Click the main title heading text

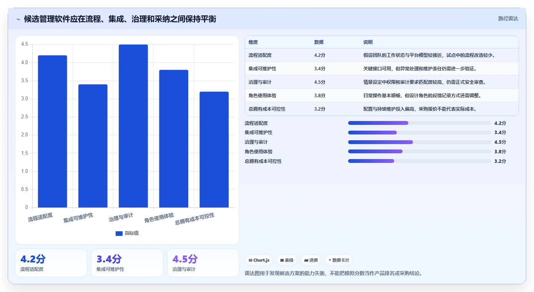120,19
